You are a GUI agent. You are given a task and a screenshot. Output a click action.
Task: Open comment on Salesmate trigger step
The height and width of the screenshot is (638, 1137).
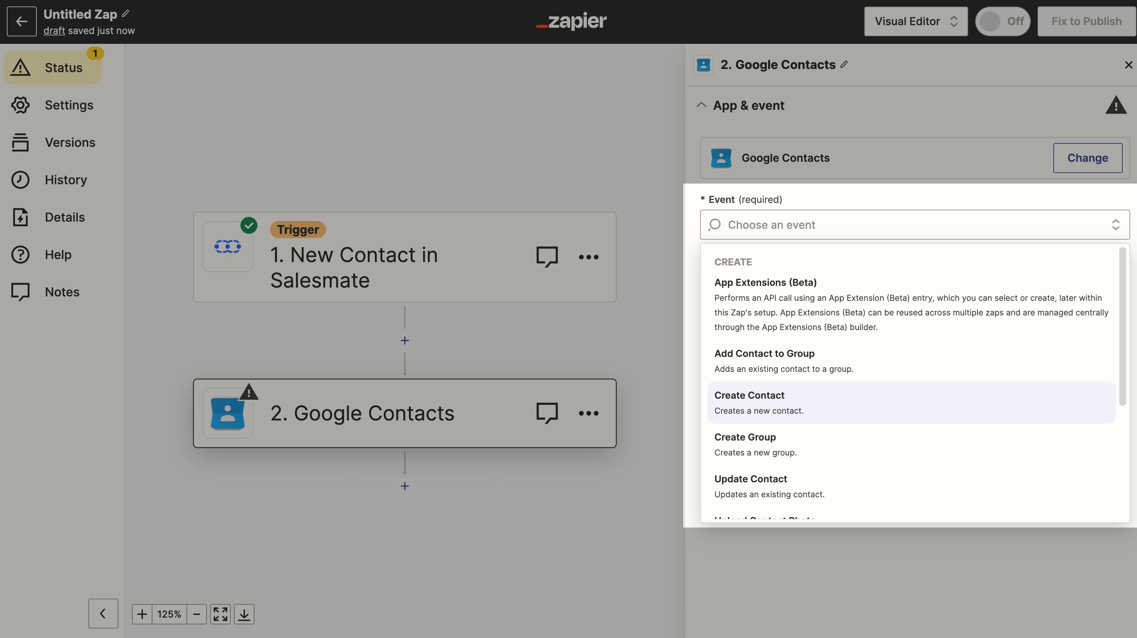point(547,257)
